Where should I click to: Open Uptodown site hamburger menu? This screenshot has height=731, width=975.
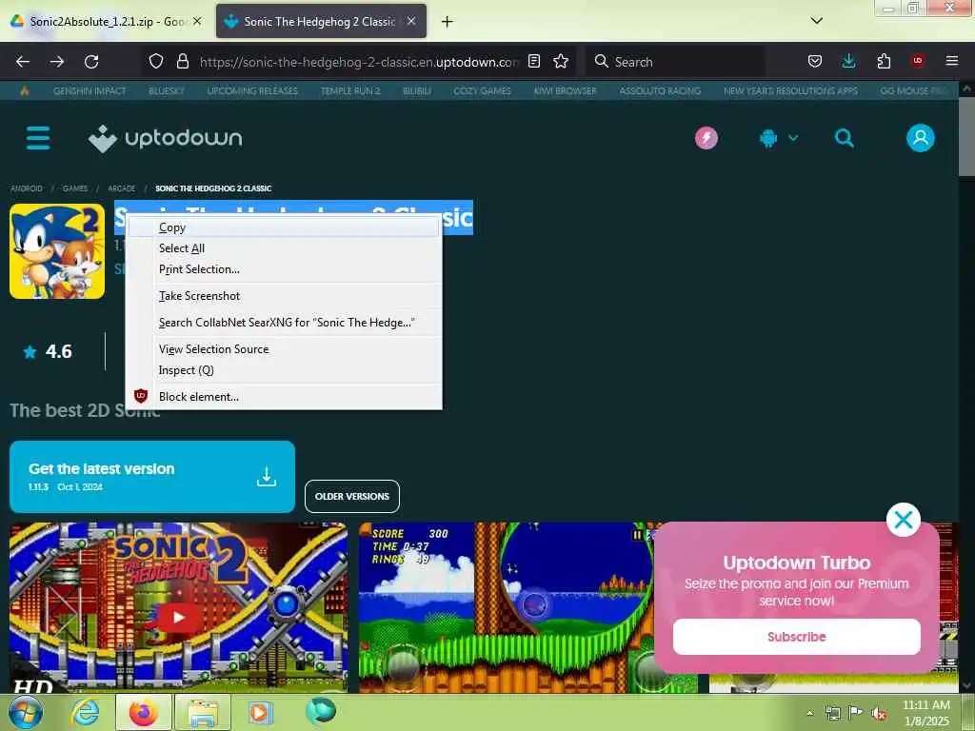click(x=38, y=138)
